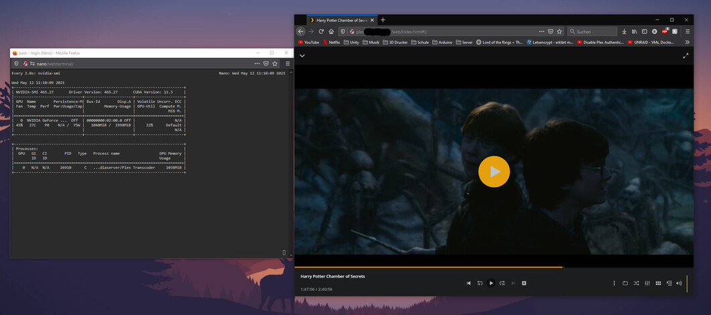Viewport: 711px width, 315px height.
Task: Bookmark the Plex page with star icon
Action: tap(560, 31)
